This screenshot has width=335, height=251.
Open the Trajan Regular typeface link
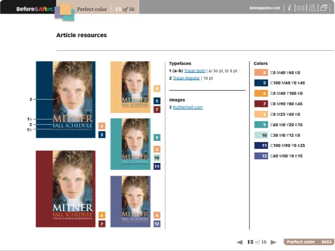point(186,78)
